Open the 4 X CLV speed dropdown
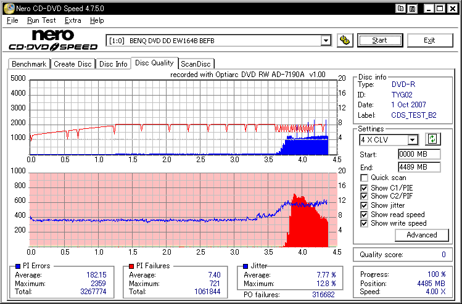 [x=413, y=139]
